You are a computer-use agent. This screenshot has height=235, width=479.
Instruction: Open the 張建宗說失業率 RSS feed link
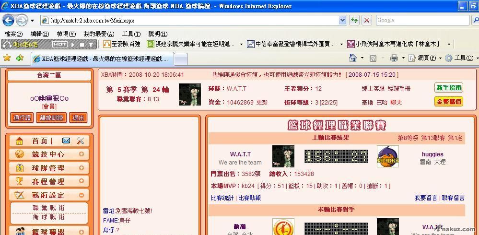coord(191,44)
